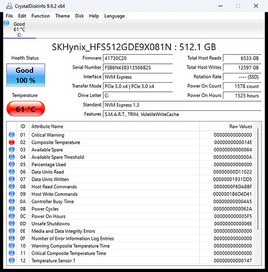This screenshot has width=268, height=272.
Task: Click the CrystalDiskInfo app icon in title bar
Action: [9, 6]
